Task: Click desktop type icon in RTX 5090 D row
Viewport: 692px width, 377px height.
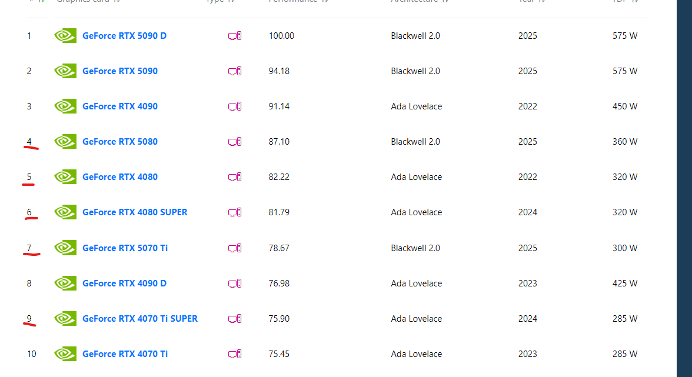Action: pos(235,36)
